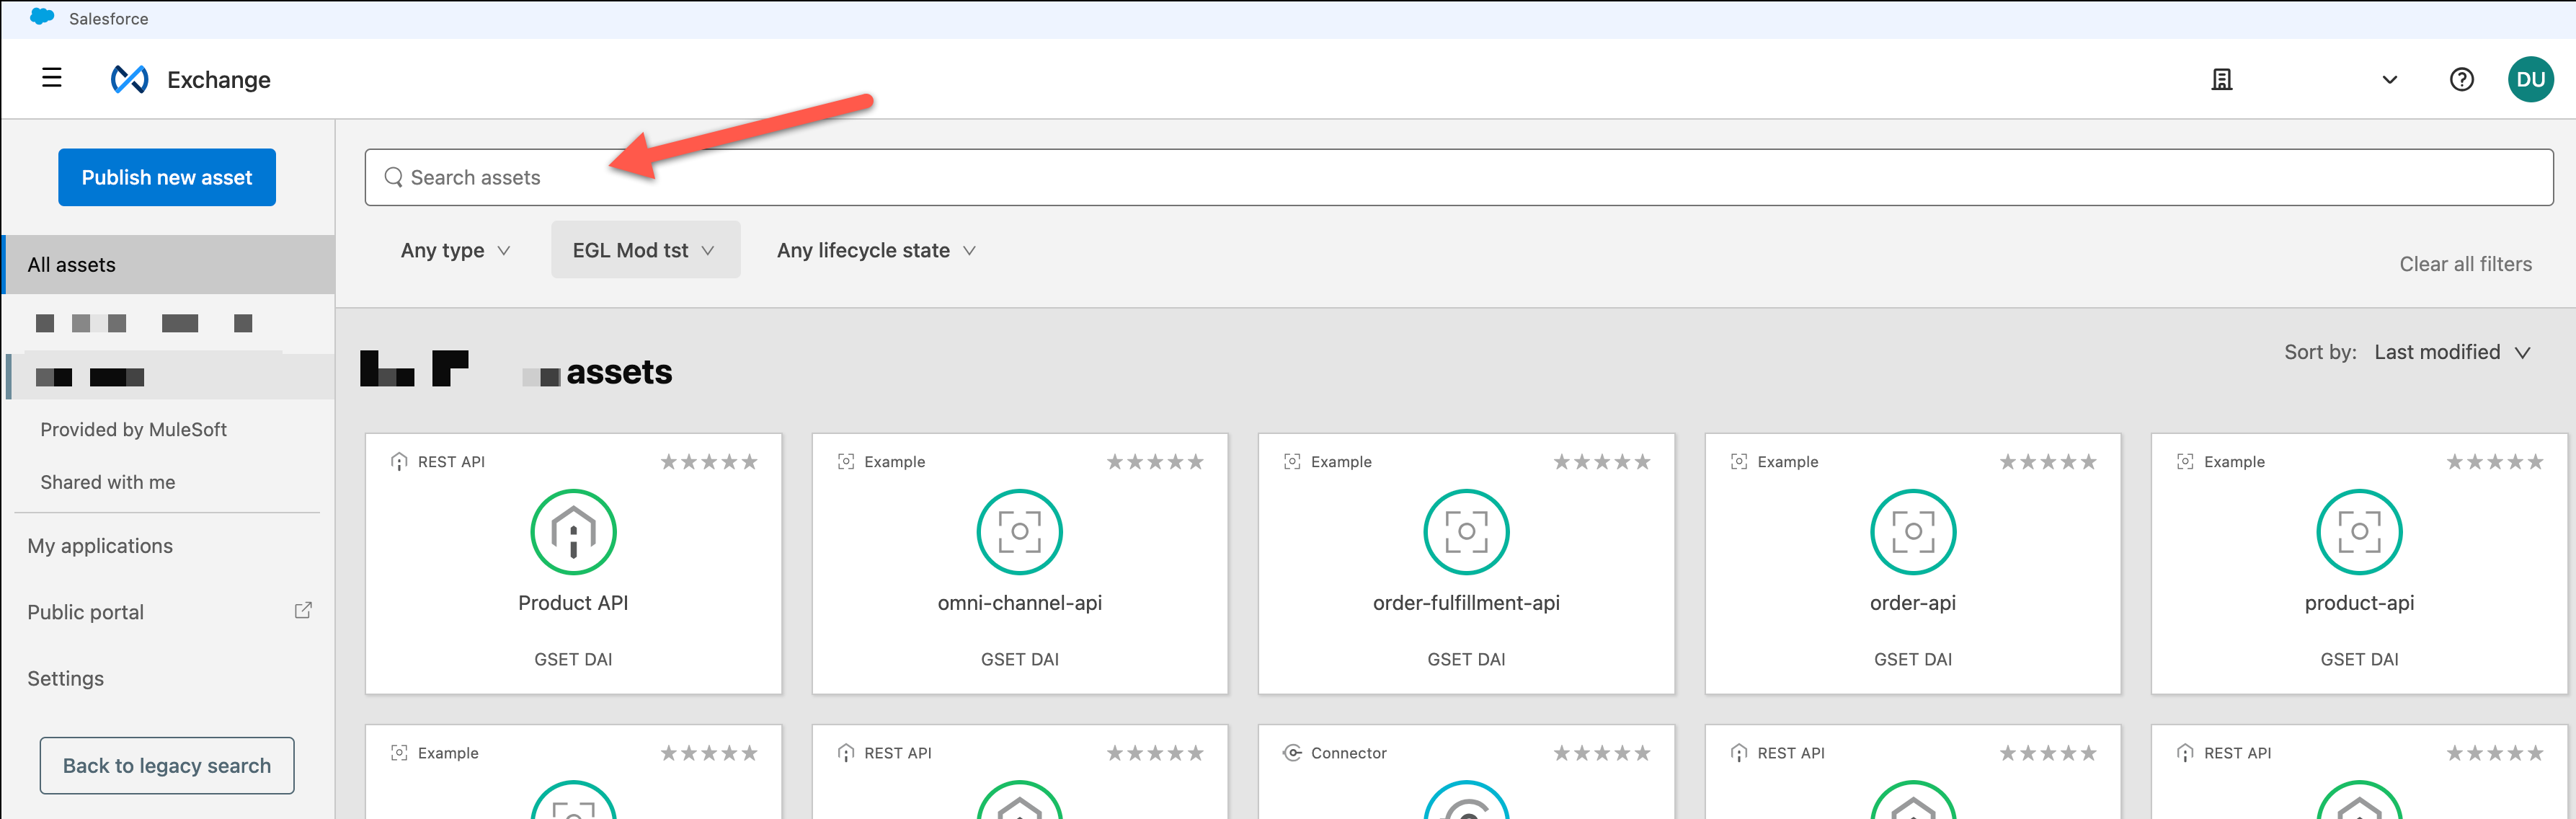
Task: Open the help question mark icon
Action: click(x=2461, y=80)
